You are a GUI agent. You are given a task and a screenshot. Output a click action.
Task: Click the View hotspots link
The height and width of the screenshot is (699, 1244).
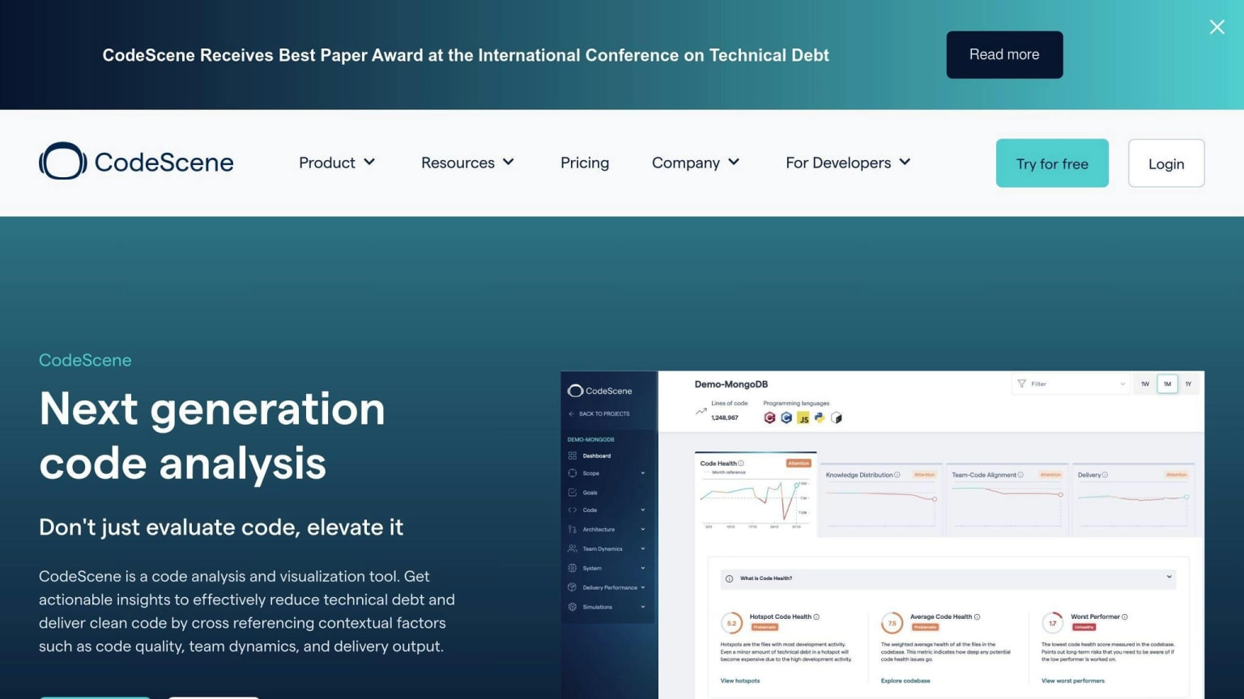pyautogui.click(x=740, y=680)
